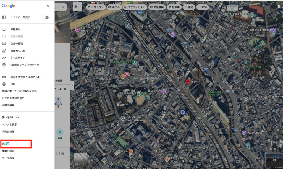Screen dimensions: 283x169
Task: Click the link icon for 地図を共有または埋め込む
Action: pos(4,77)
